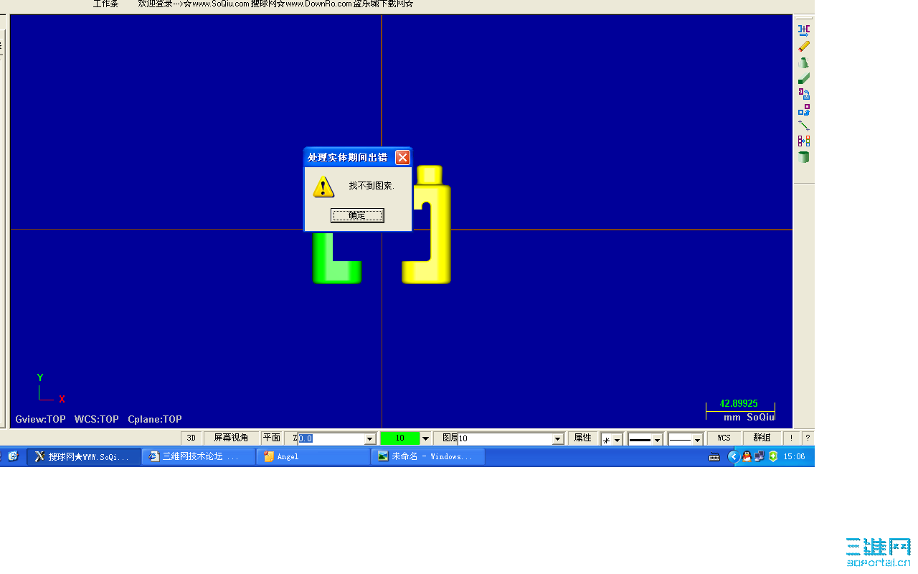
Task: Select the green line endpoints icon
Action: [804, 126]
